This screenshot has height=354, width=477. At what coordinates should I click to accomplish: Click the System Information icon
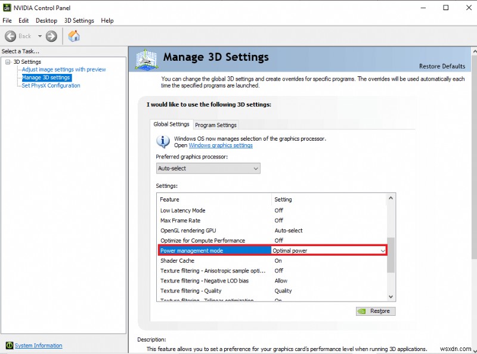click(10, 346)
